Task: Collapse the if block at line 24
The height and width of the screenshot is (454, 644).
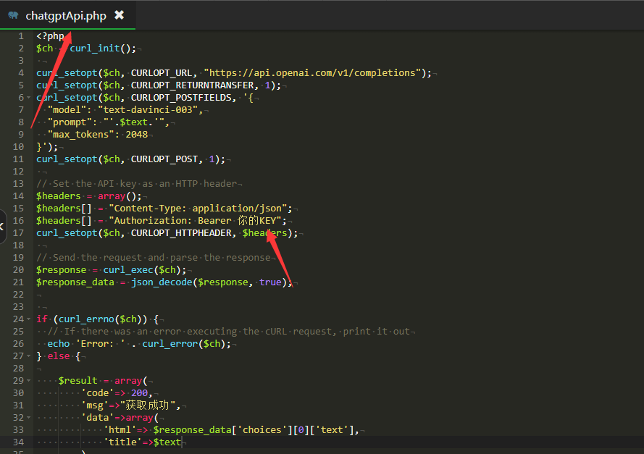Action: pyautogui.click(x=28, y=319)
